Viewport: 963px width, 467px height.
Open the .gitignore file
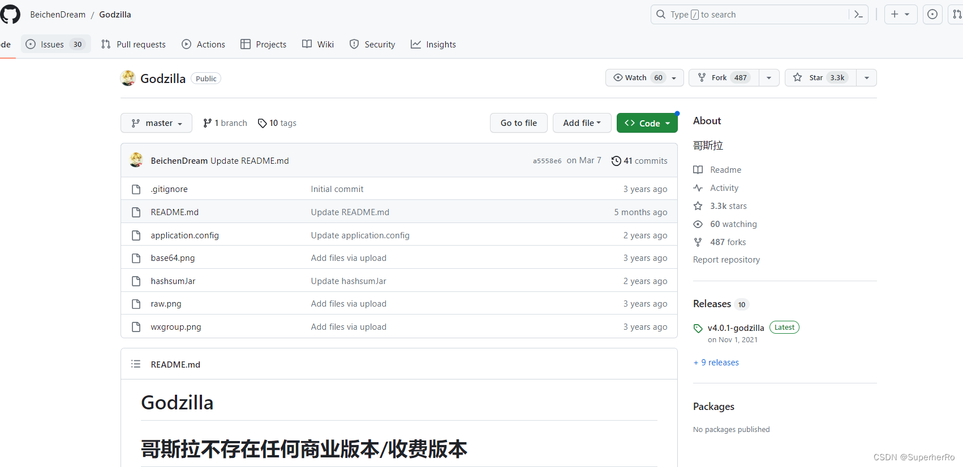tap(169, 189)
